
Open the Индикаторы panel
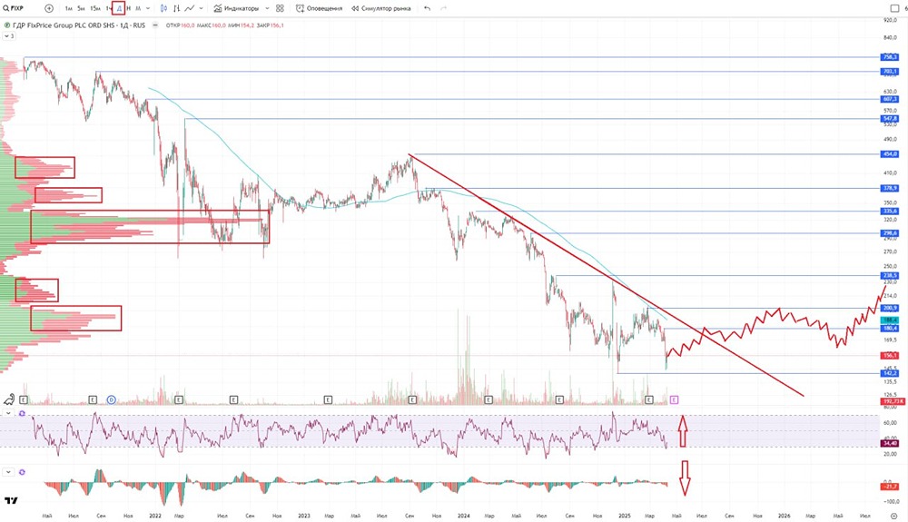[236, 9]
